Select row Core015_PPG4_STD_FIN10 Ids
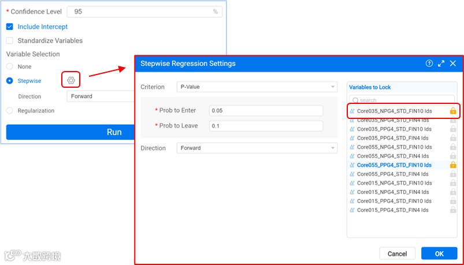The image size is (464, 265). 402,201
